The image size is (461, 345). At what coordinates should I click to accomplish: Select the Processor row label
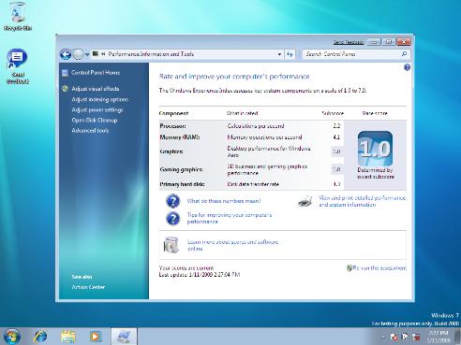point(172,126)
